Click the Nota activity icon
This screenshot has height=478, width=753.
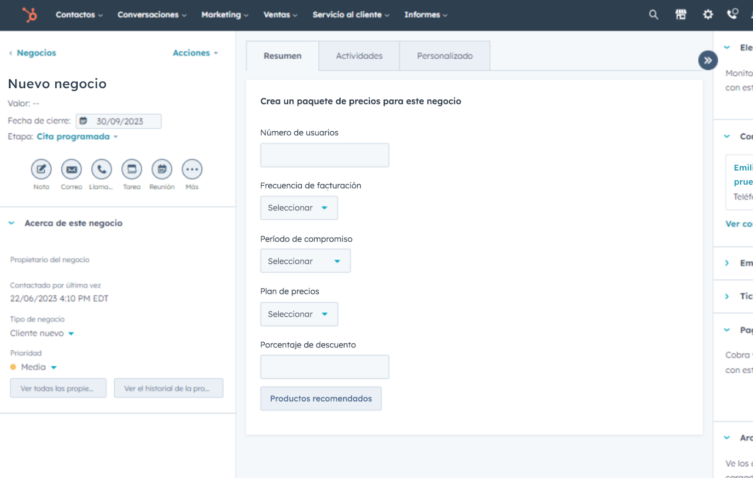tap(41, 169)
